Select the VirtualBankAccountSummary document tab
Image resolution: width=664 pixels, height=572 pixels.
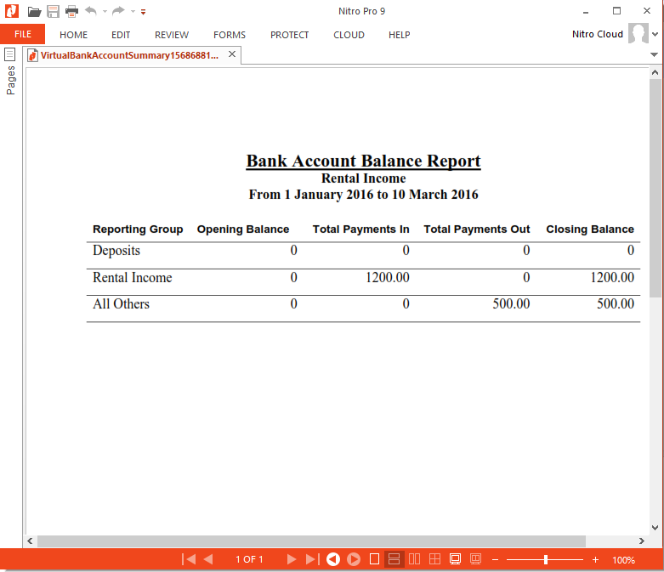click(129, 55)
